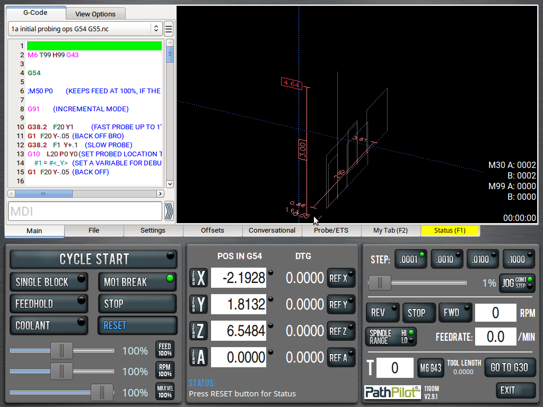Open the G-code file dropdown

click(85, 29)
